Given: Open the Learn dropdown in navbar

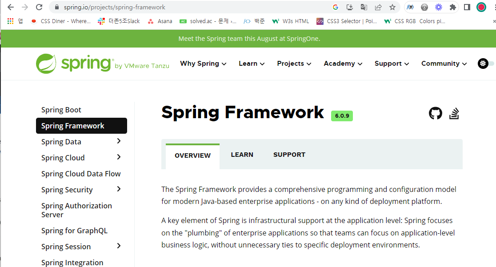Looking at the screenshot, I should pos(252,64).
